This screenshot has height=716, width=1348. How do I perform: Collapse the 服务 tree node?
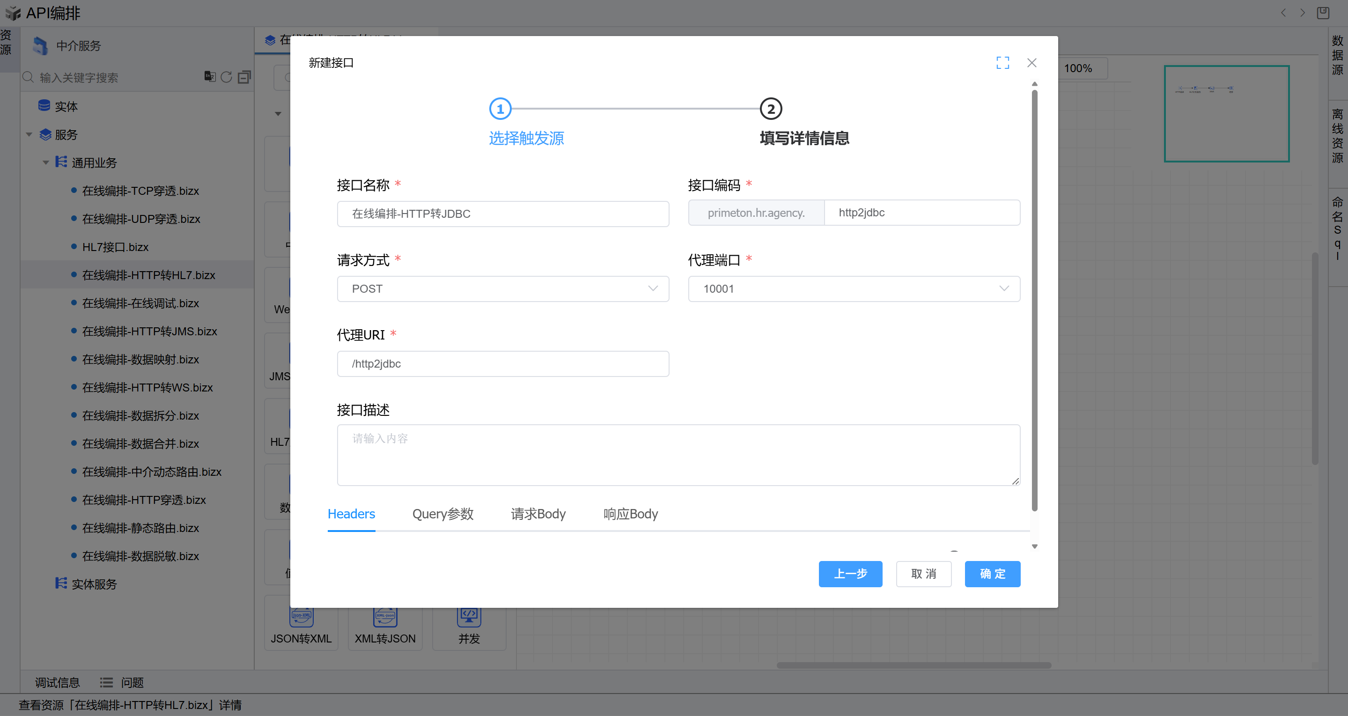tap(29, 134)
